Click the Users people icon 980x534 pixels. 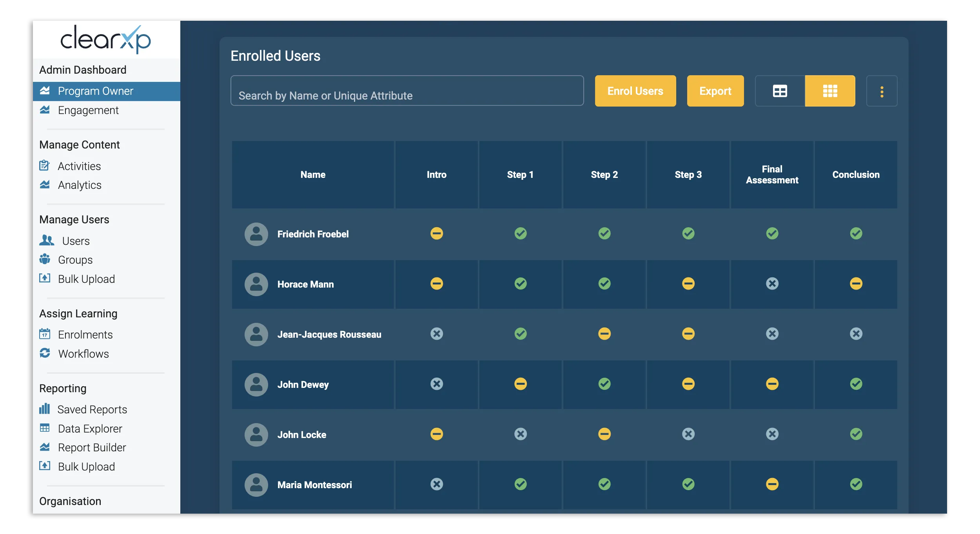coord(47,240)
